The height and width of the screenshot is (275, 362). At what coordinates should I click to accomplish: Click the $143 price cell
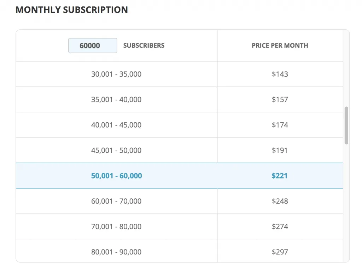[280, 74]
